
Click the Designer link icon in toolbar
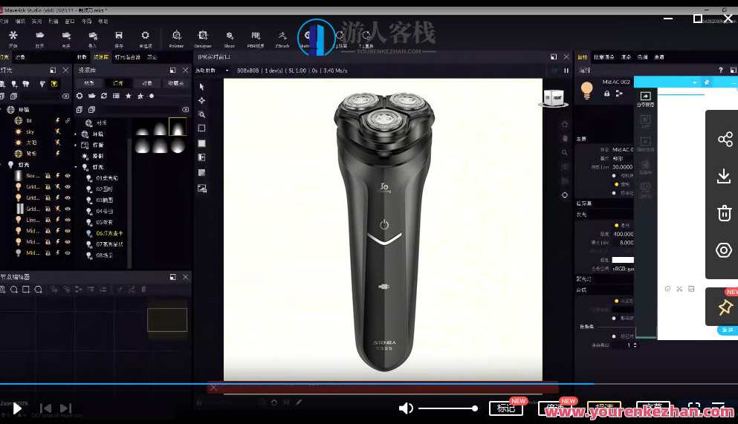203,36
